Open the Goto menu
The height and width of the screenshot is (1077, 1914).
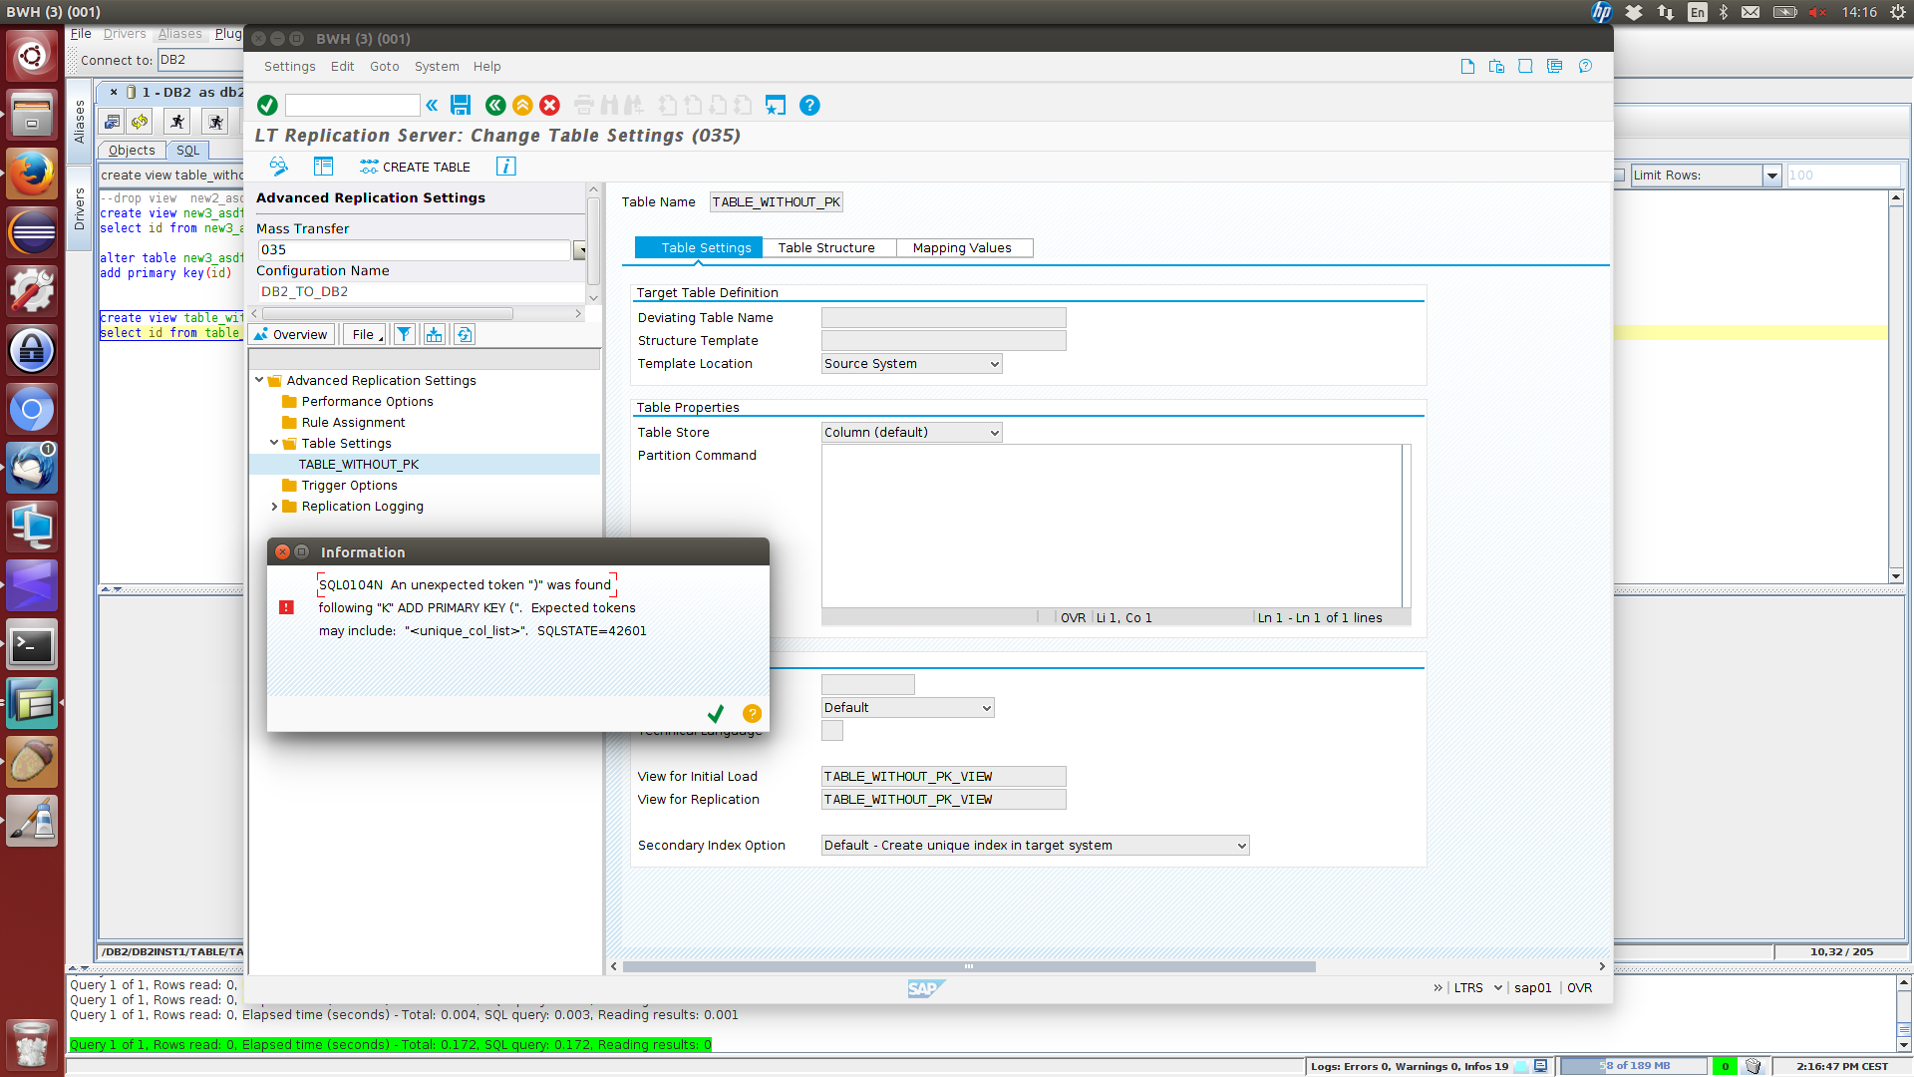384,67
